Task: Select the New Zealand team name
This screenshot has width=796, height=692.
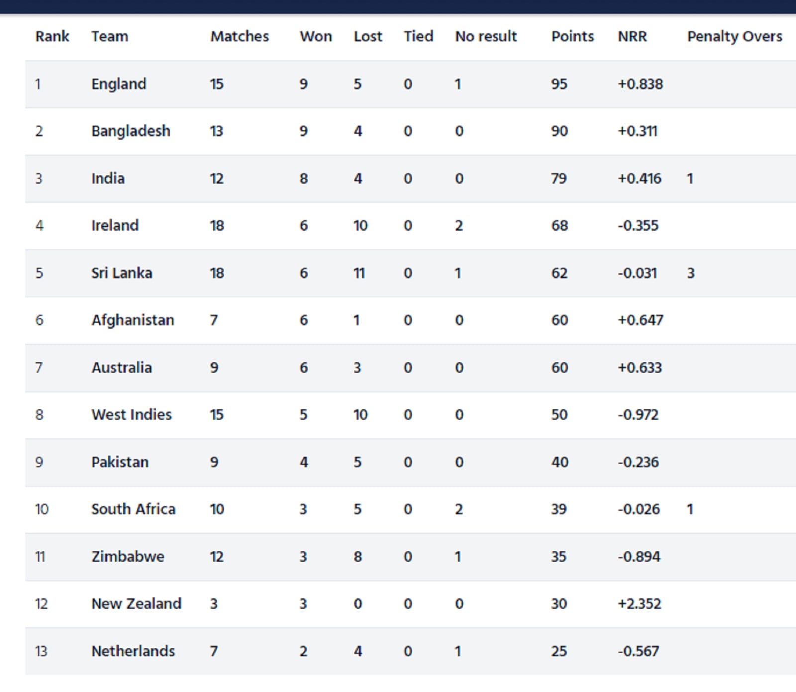Action: point(136,603)
